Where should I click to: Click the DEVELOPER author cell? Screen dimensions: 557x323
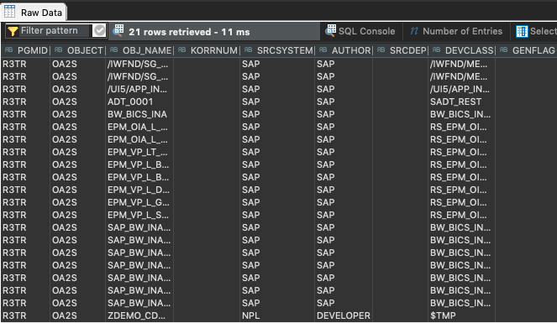pos(344,315)
